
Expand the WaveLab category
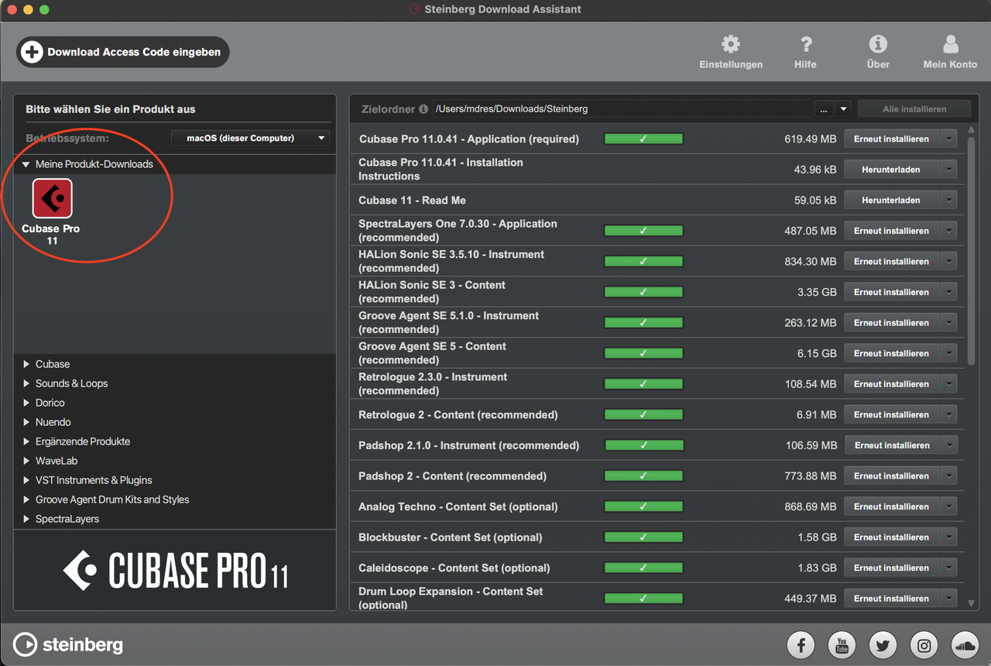[26, 461]
